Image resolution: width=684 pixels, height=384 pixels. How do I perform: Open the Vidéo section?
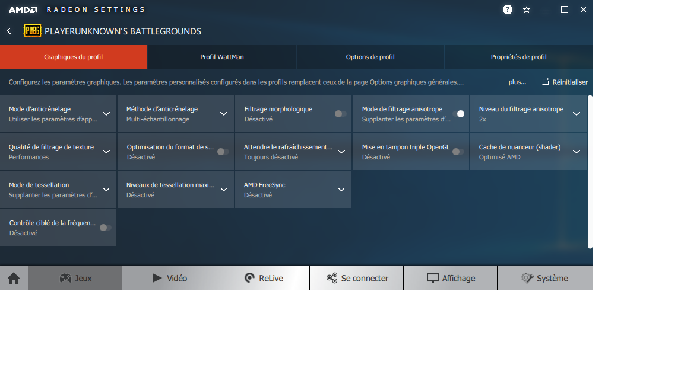pos(169,278)
